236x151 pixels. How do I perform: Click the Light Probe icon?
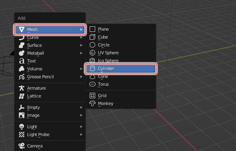tap(22, 134)
